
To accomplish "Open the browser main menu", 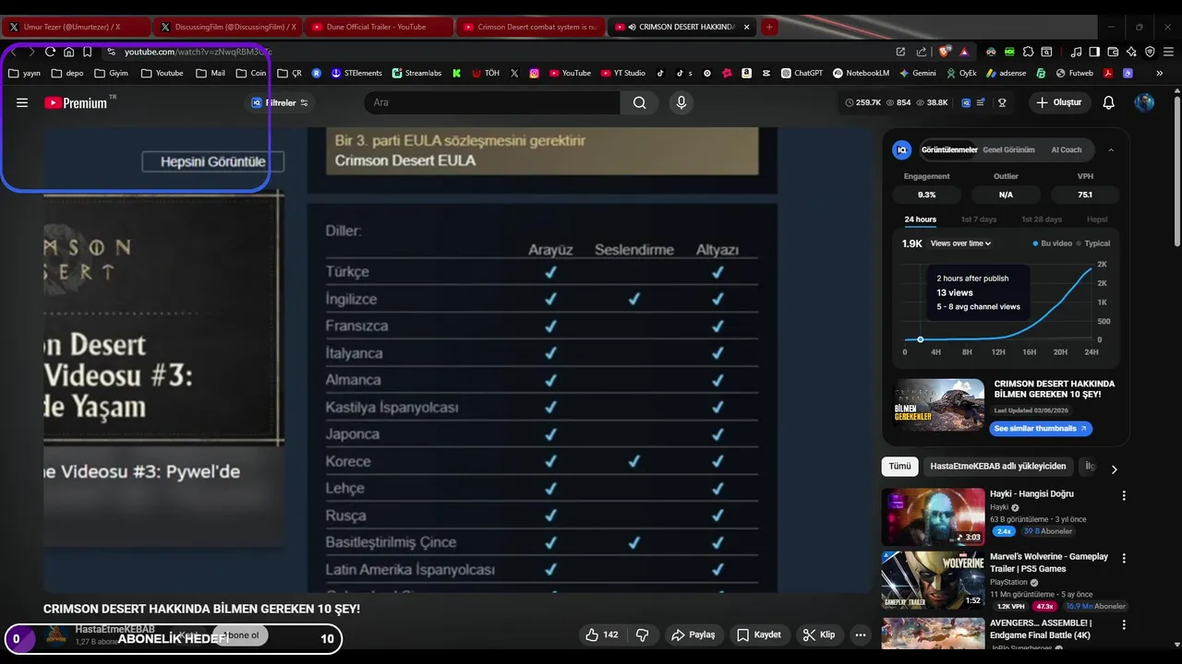I will click(1169, 52).
